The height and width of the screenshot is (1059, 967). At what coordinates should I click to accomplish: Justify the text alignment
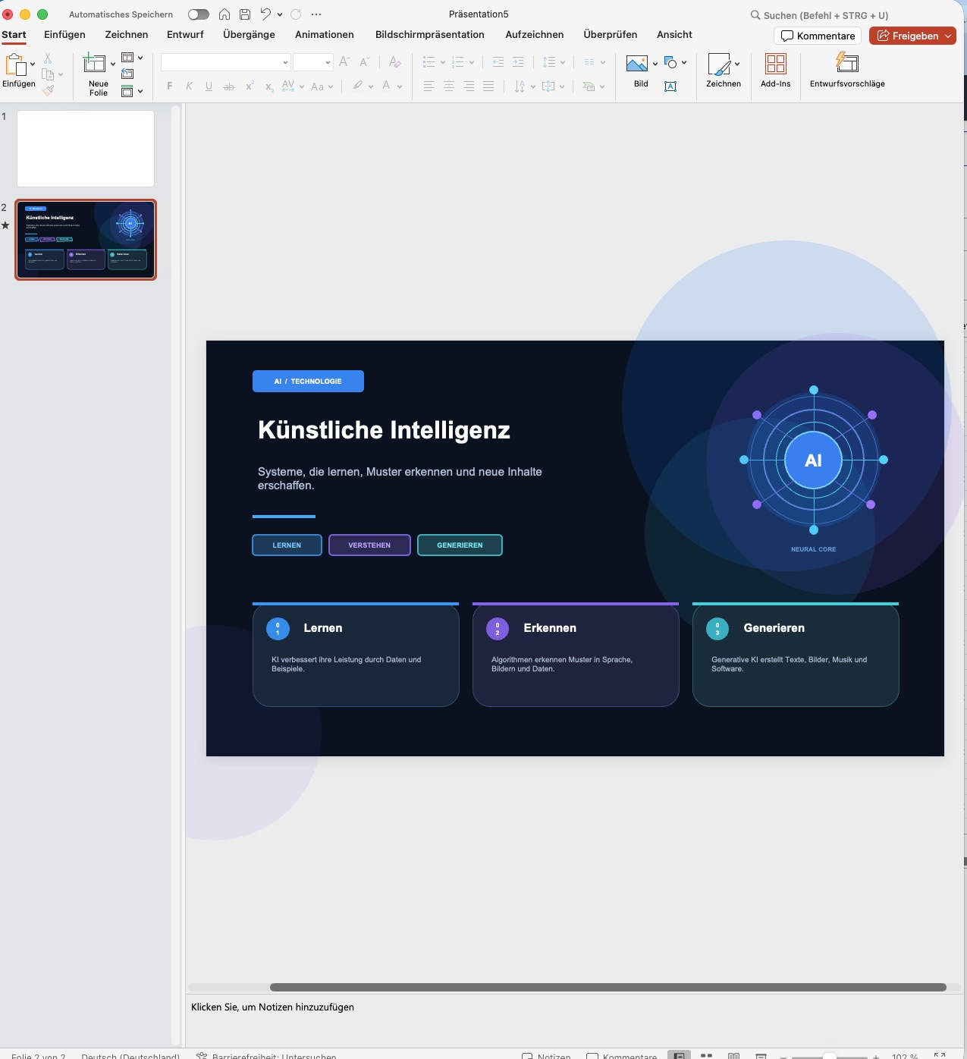(x=488, y=86)
